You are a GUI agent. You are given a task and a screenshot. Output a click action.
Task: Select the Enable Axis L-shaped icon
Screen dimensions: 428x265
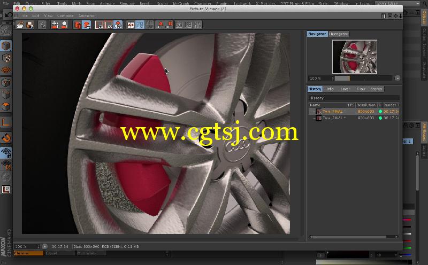pos(6,123)
